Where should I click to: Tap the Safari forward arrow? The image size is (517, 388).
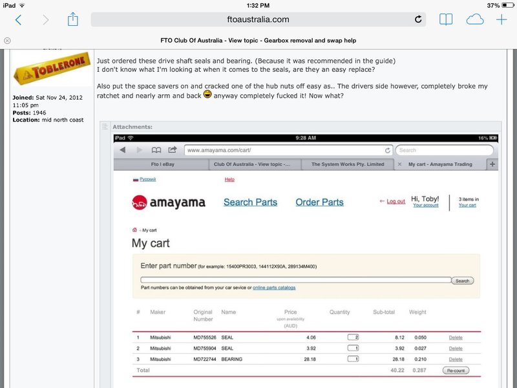46,20
